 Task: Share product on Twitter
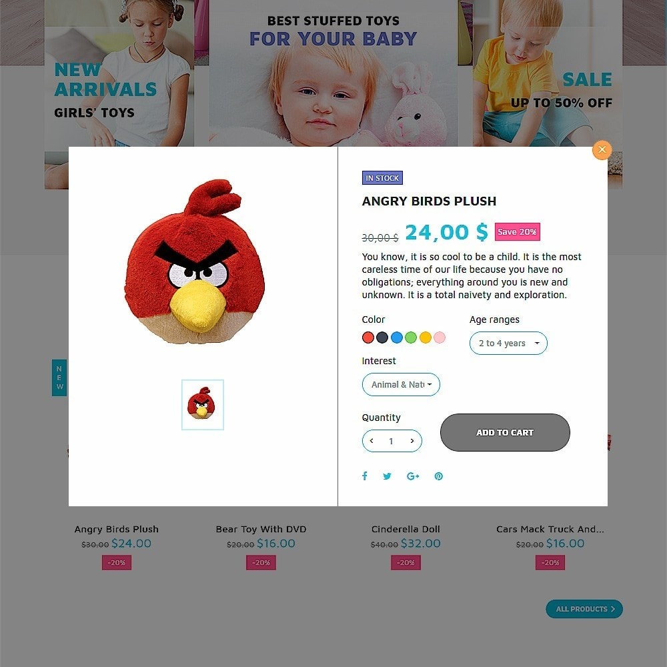tap(387, 476)
